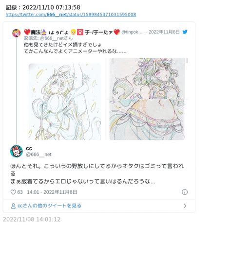231x275 pixels.
Task: Click the @tinpok... username handle
Action: (x=132, y=32)
